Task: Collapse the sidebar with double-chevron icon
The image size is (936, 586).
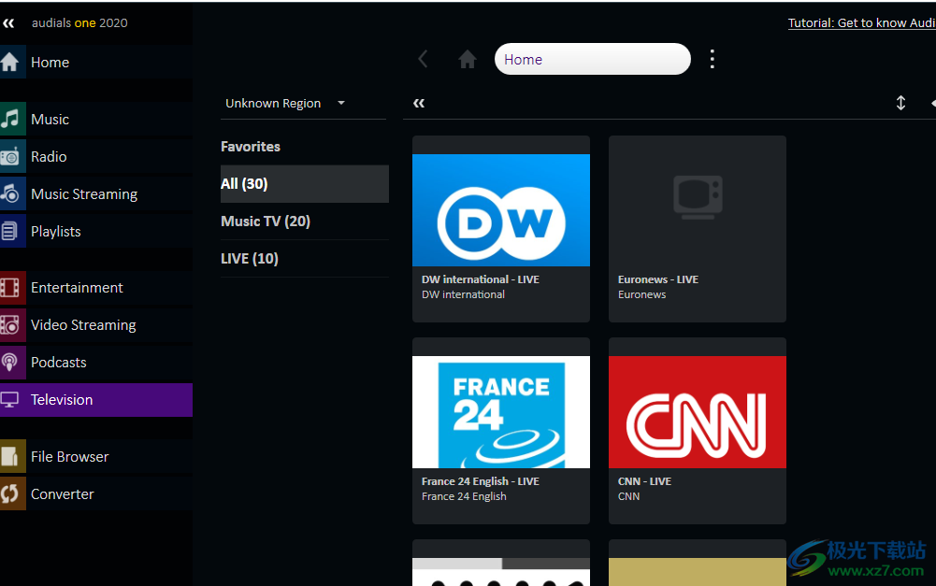Action: click(x=8, y=23)
